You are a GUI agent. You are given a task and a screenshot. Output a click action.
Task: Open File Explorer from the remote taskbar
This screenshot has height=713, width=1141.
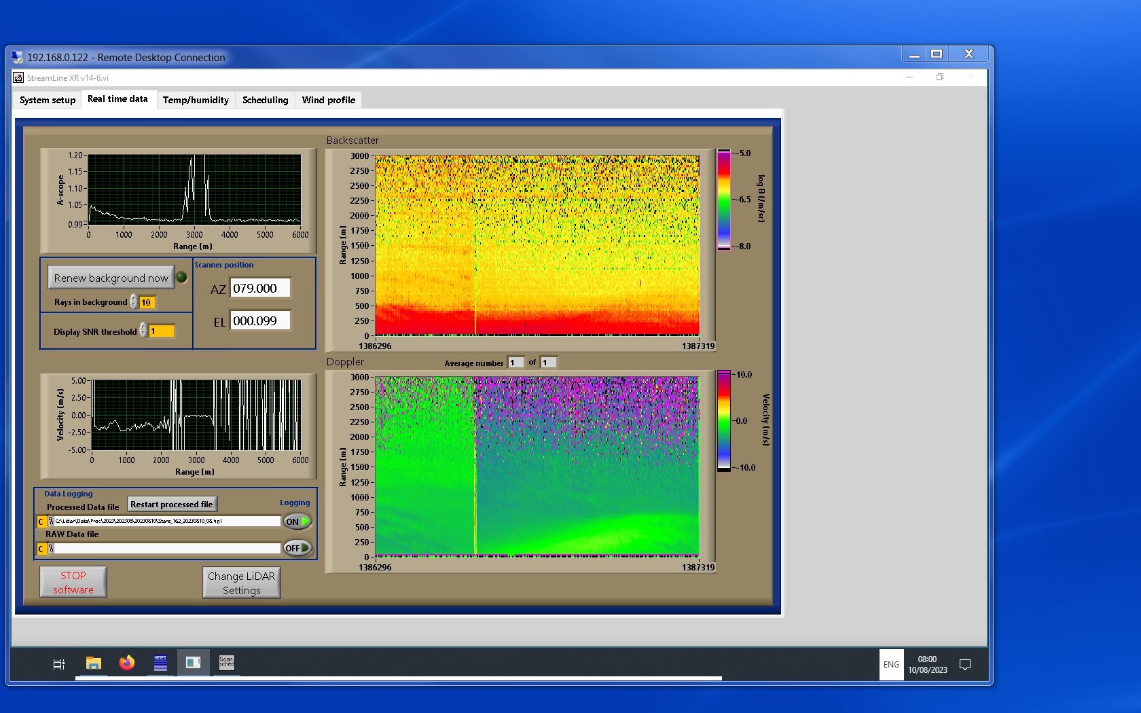(x=93, y=663)
